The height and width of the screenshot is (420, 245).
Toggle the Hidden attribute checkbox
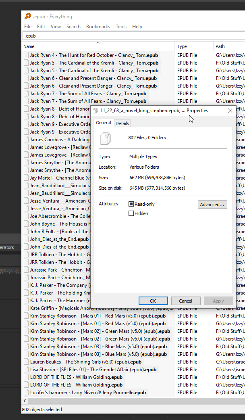coord(131,213)
